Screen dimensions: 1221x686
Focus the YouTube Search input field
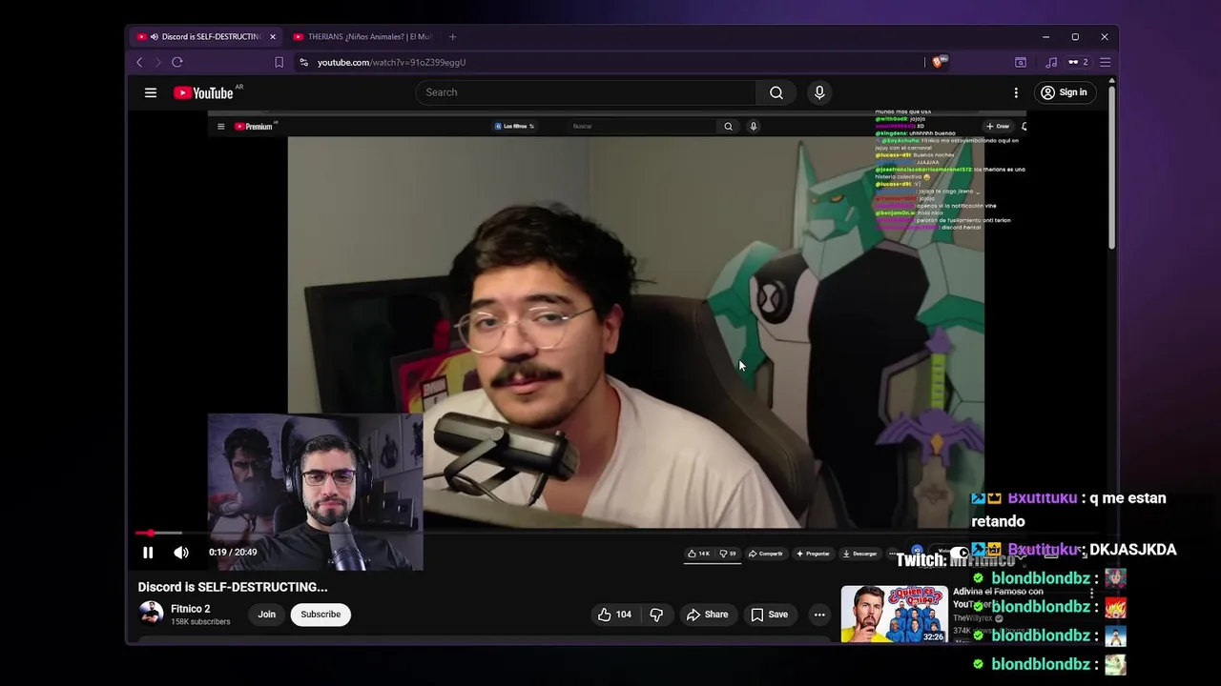[586, 92]
